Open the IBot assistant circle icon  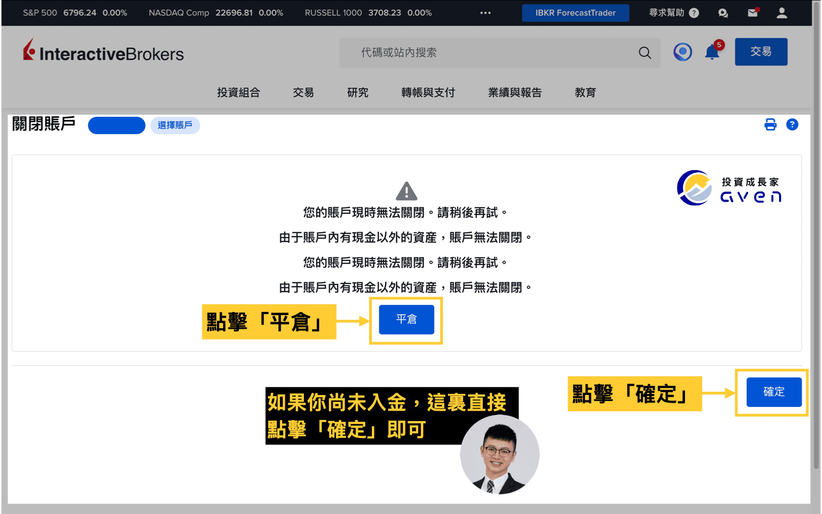(682, 52)
